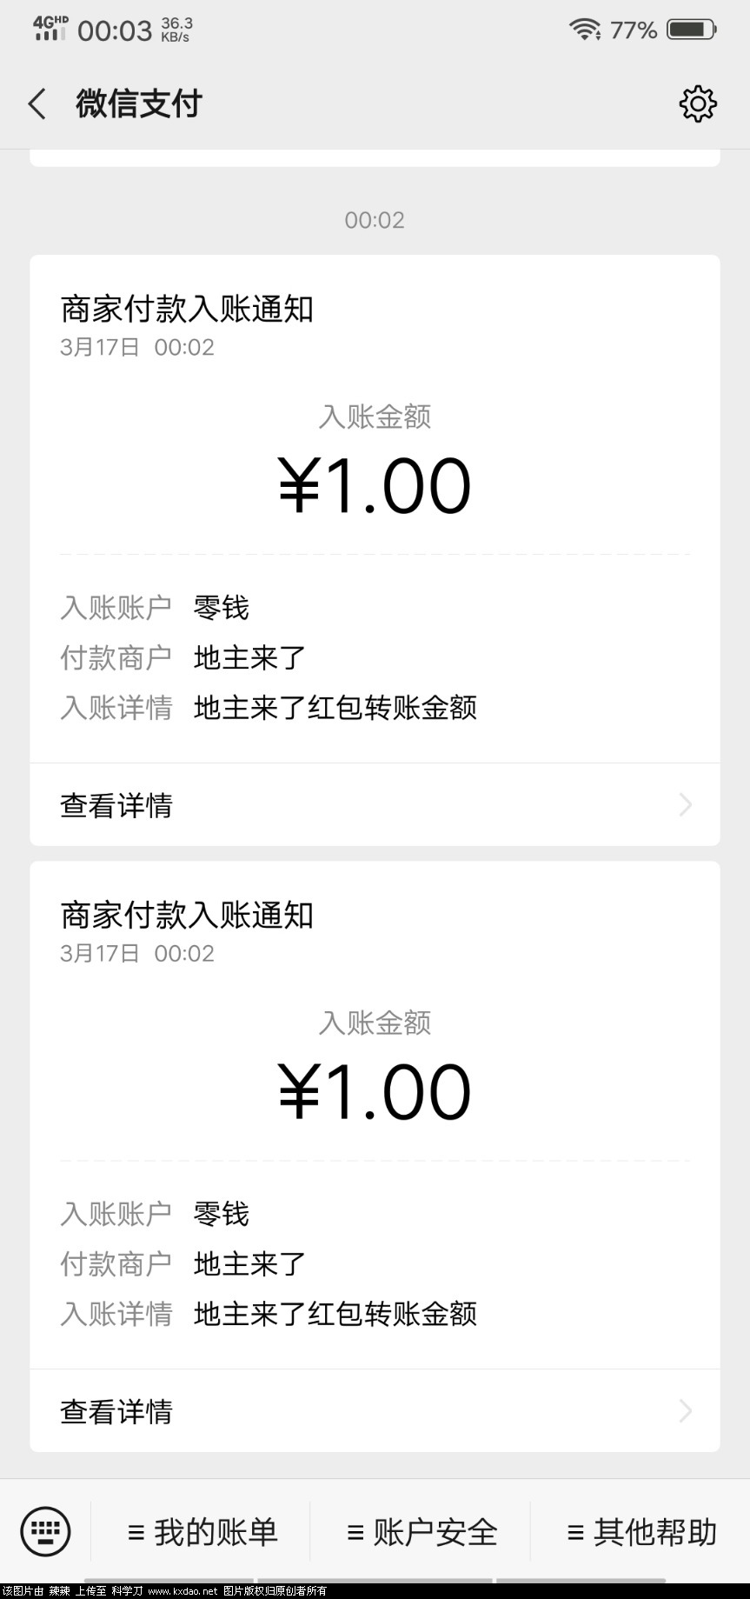The width and height of the screenshot is (750, 1599).
Task: Tap the first ¥1.00 amount
Action: pyautogui.click(x=375, y=486)
